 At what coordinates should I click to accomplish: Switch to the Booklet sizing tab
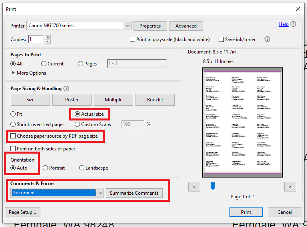(x=155, y=99)
